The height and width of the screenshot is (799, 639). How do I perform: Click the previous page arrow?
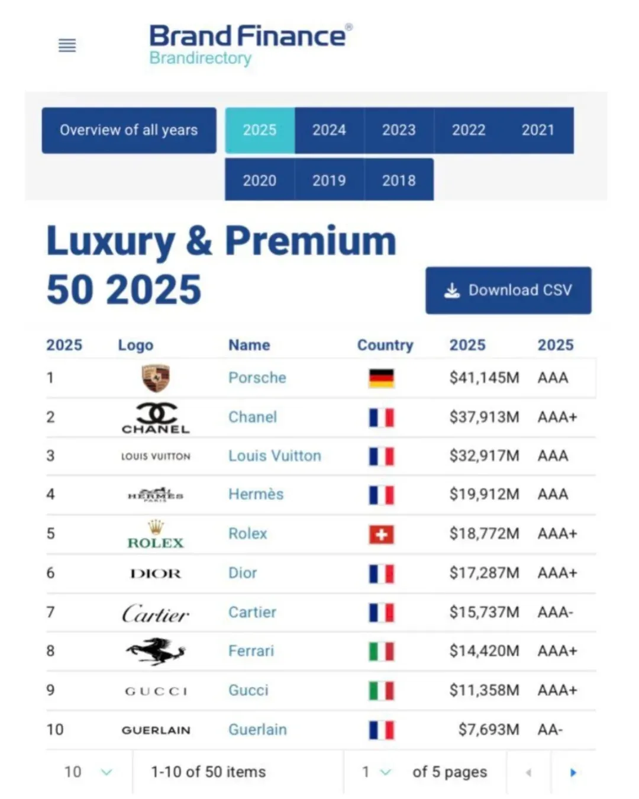coord(528,772)
